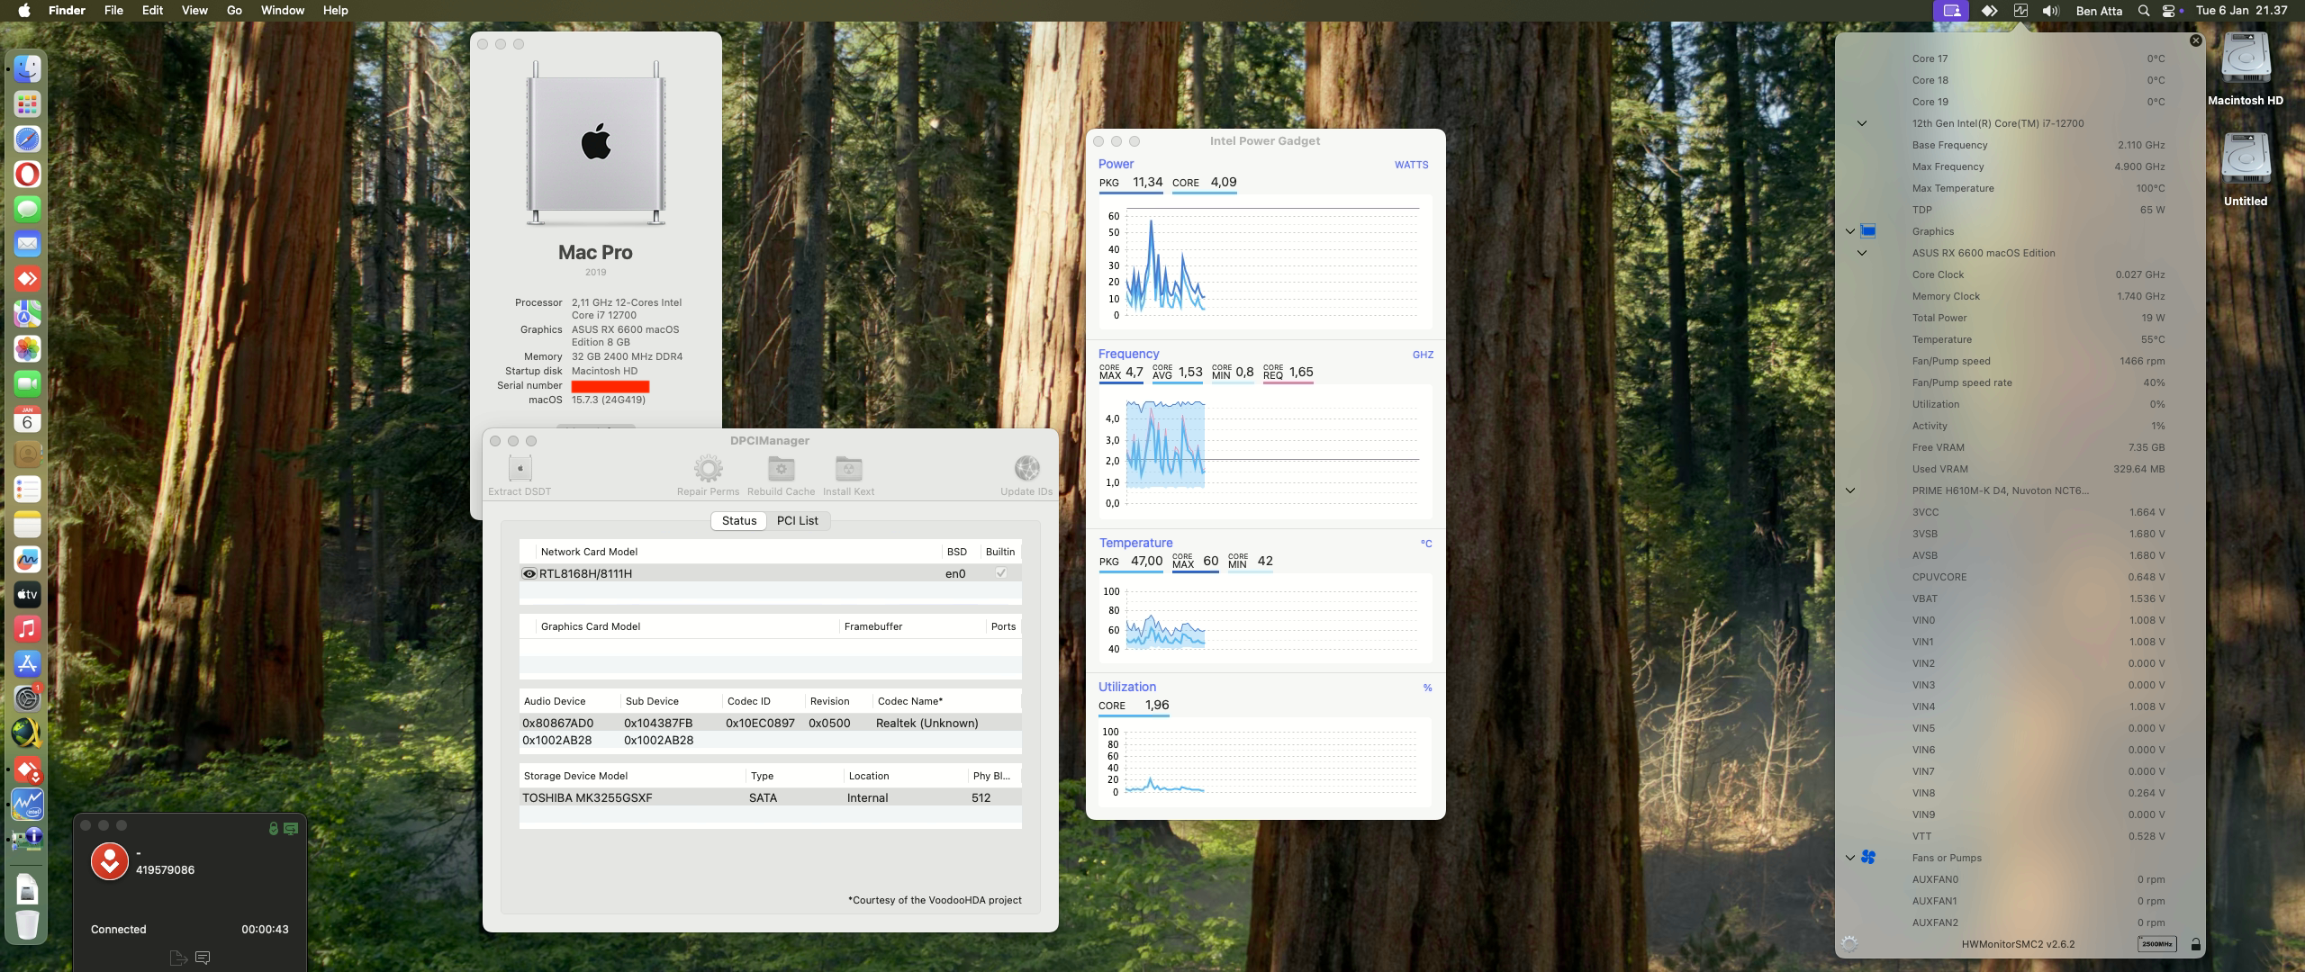Click the Rebuild Cache folder icon
Viewport: 2305px width, 972px height.
(780, 468)
